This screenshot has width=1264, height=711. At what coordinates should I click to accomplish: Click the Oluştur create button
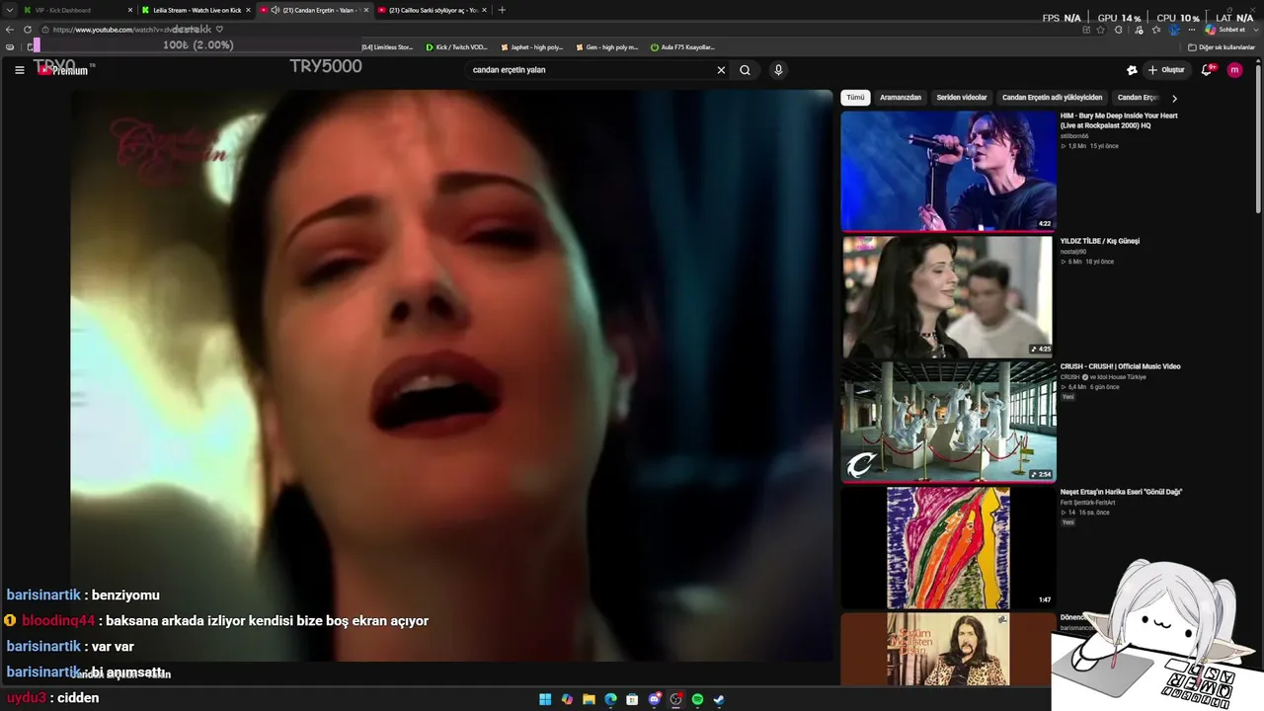[1166, 70]
